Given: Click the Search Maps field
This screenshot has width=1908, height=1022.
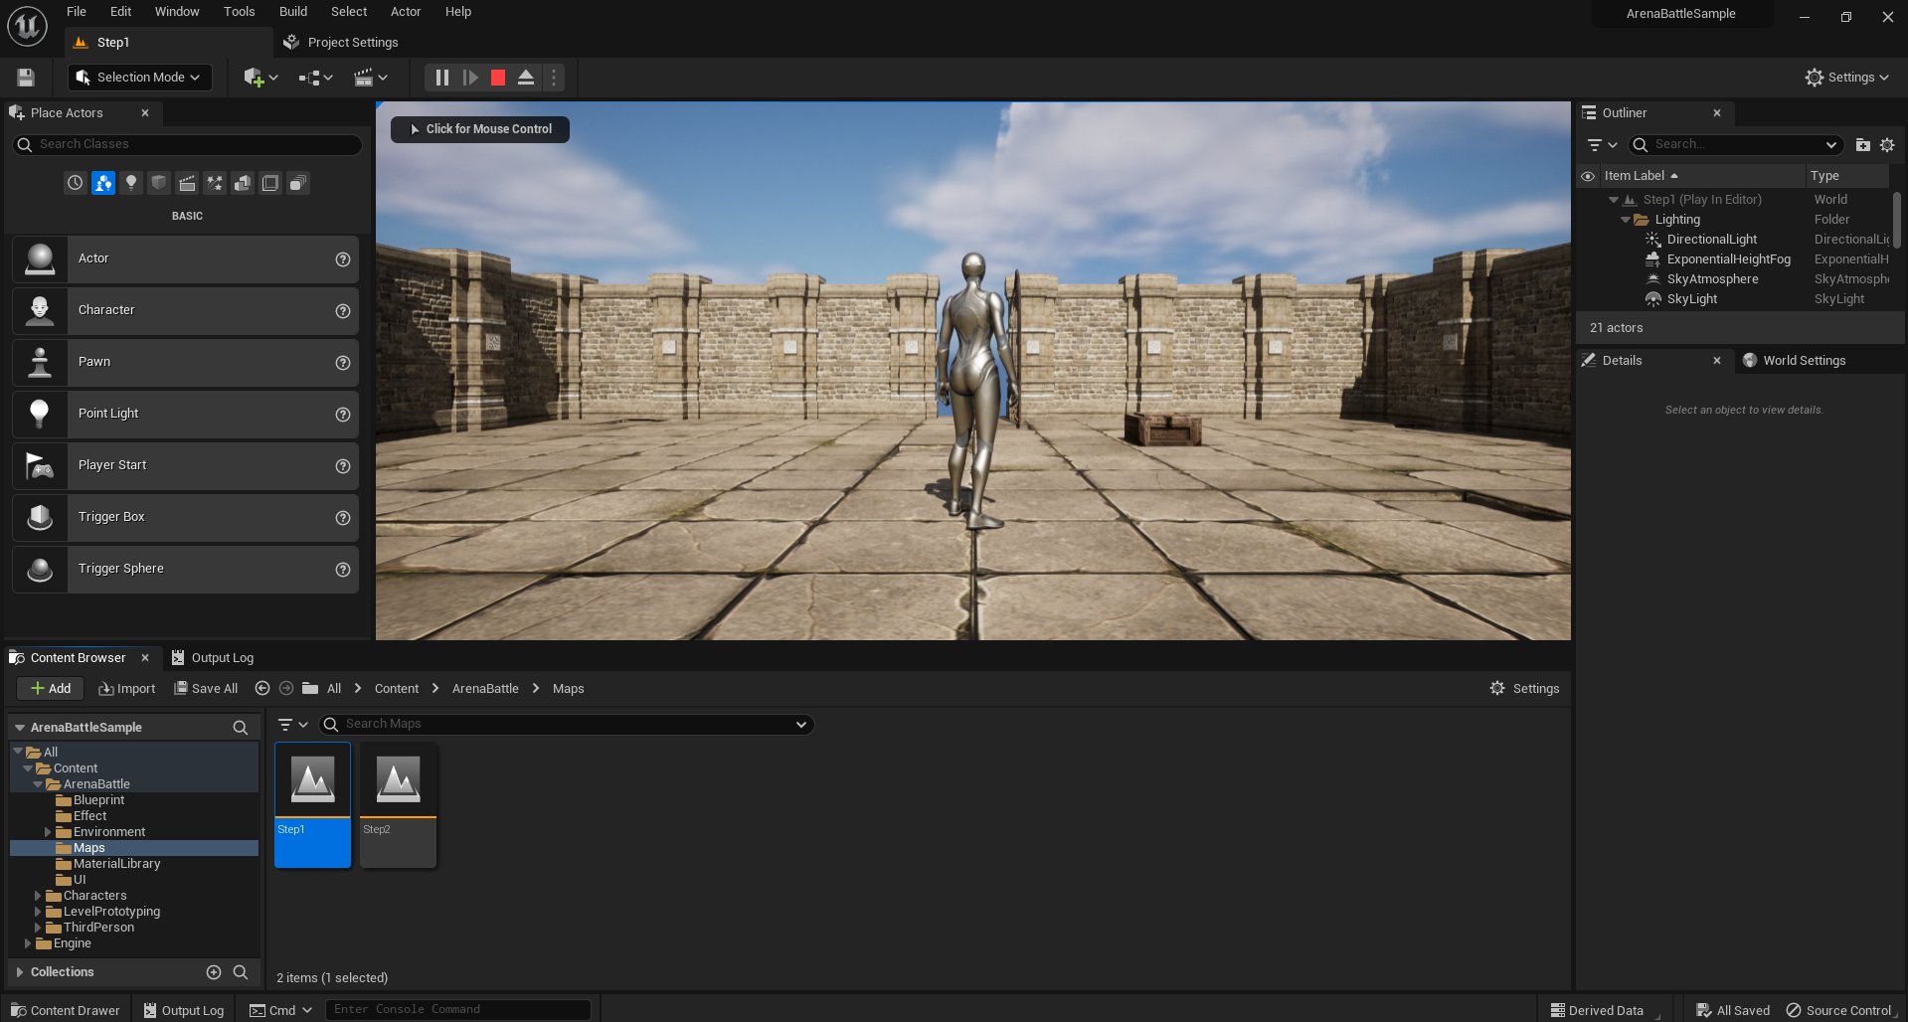Looking at the screenshot, I should tap(567, 725).
